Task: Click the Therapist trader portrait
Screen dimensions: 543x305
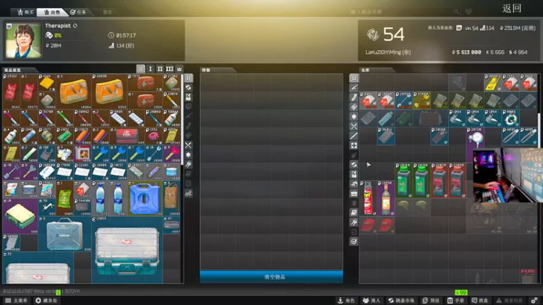Action: (x=24, y=41)
